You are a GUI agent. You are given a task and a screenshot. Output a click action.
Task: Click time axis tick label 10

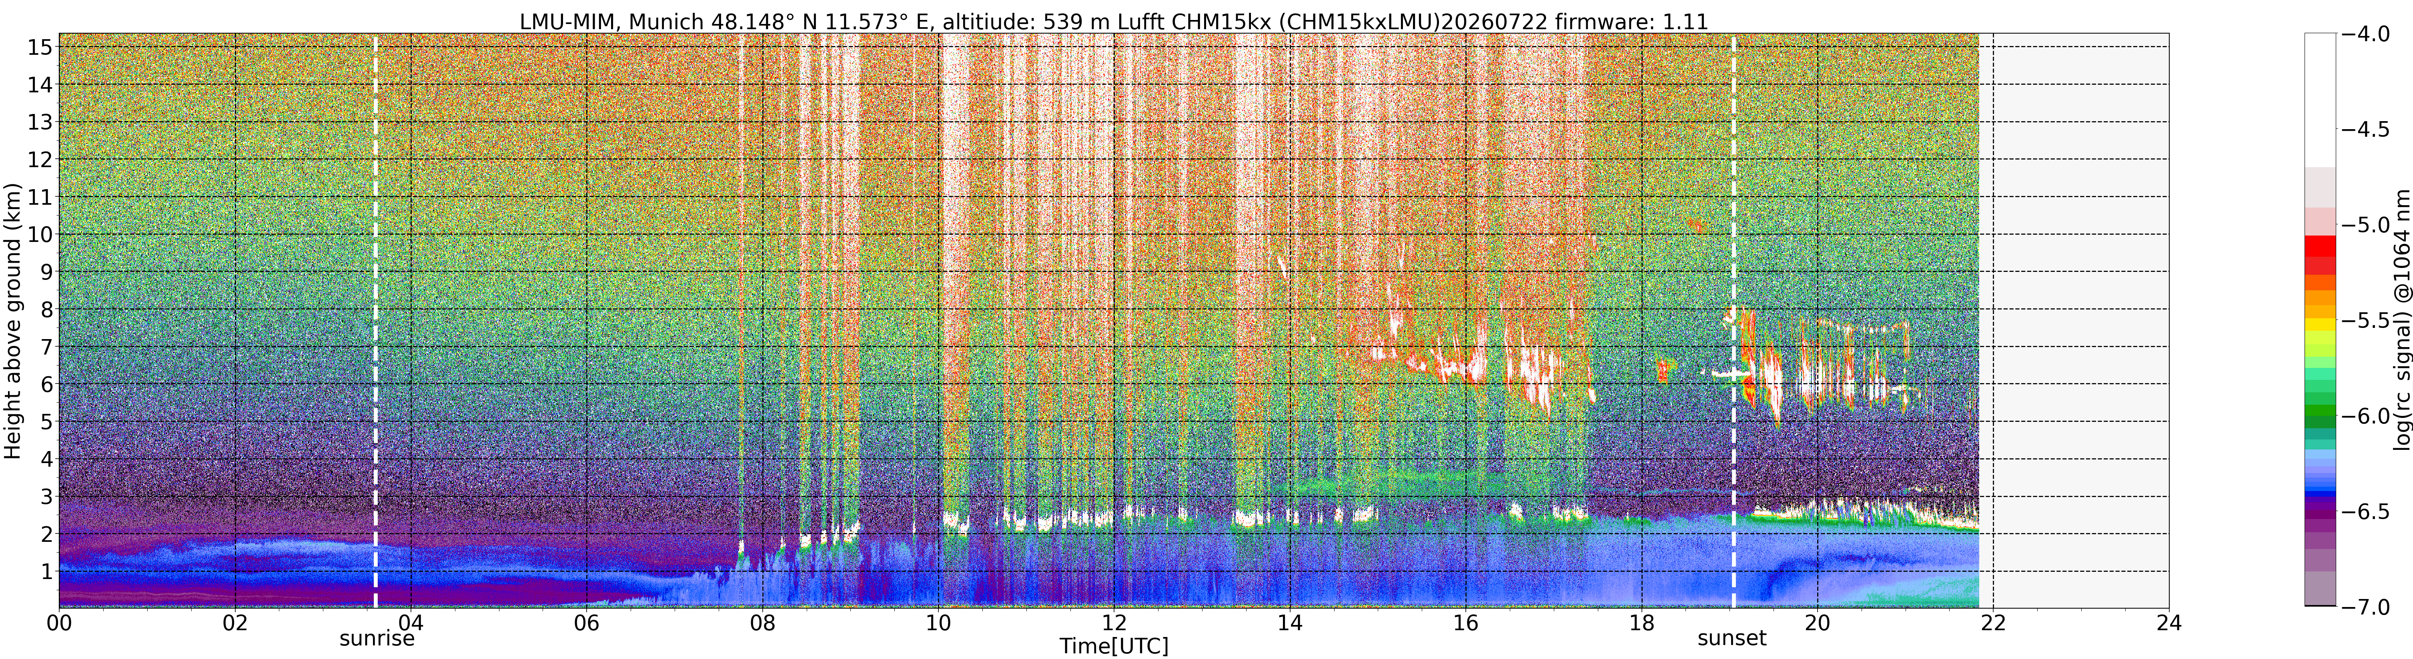(x=939, y=623)
